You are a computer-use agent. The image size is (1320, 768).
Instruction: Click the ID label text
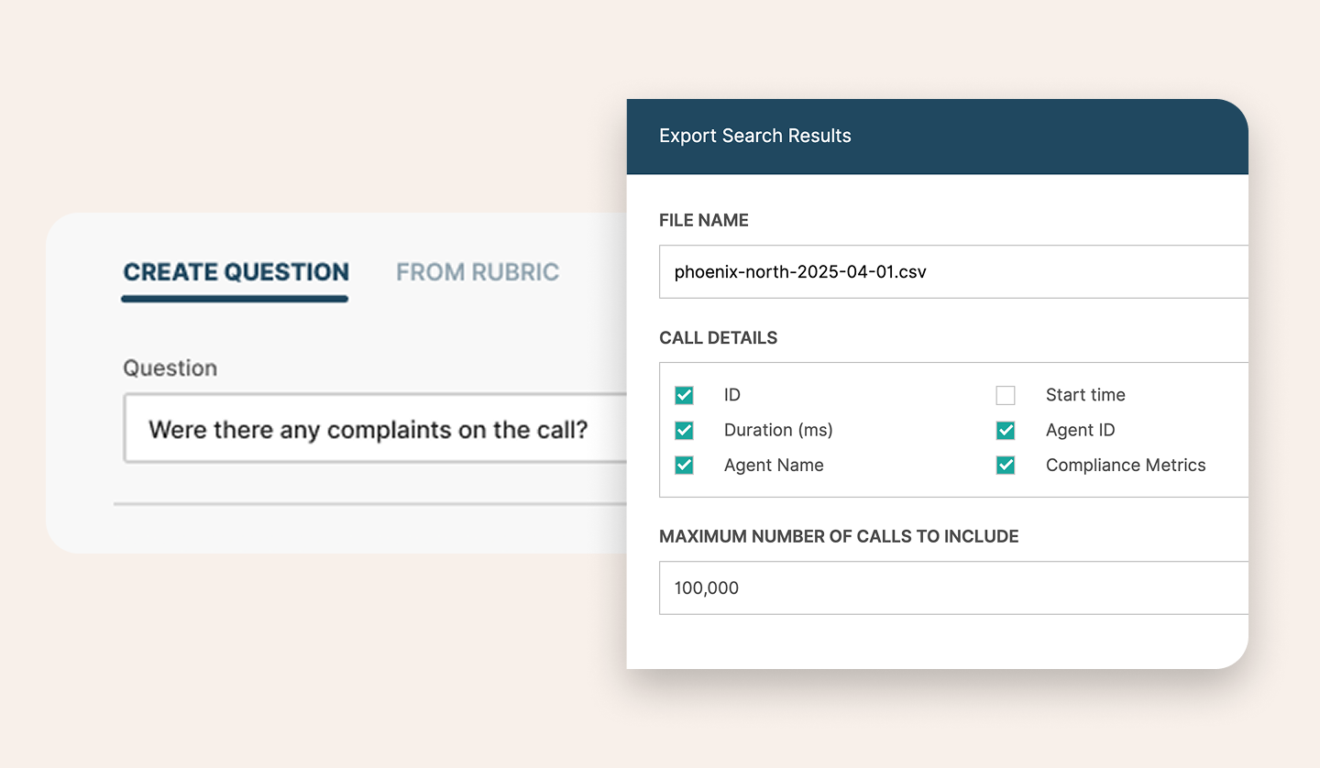[732, 395]
